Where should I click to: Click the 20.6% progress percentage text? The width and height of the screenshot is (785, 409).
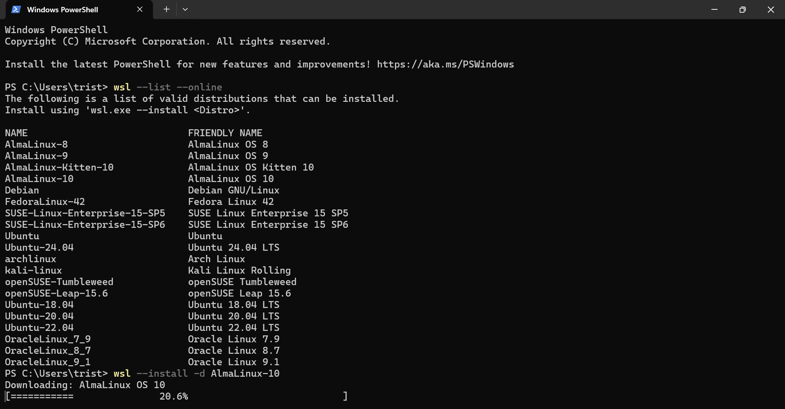pyautogui.click(x=174, y=396)
